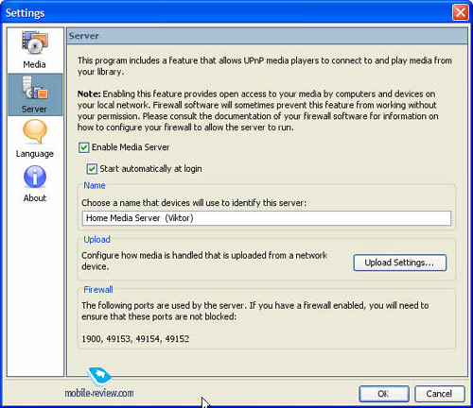The width and height of the screenshot is (473, 408).
Task: Select the Media text label in the sidebar
Action: [34, 64]
